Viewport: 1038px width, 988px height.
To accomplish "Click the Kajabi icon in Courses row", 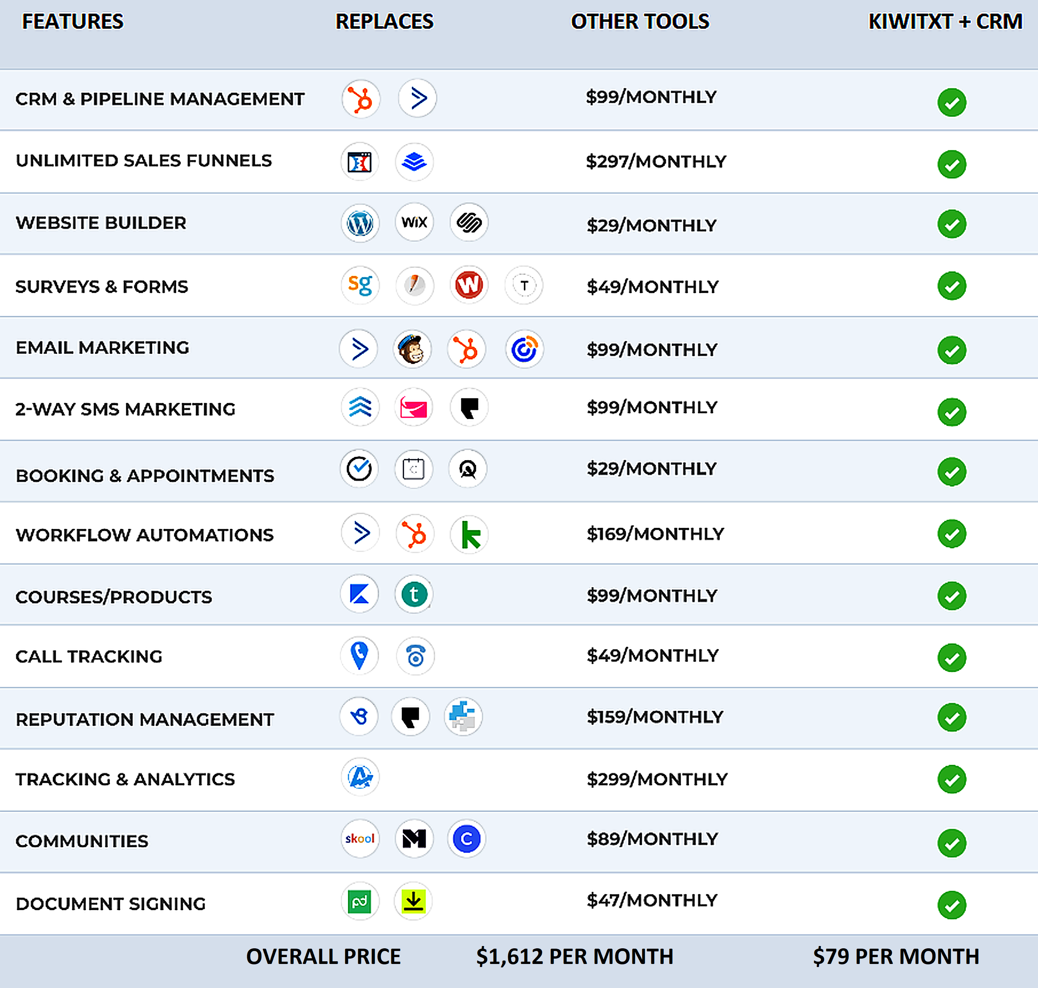I will point(359,594).
